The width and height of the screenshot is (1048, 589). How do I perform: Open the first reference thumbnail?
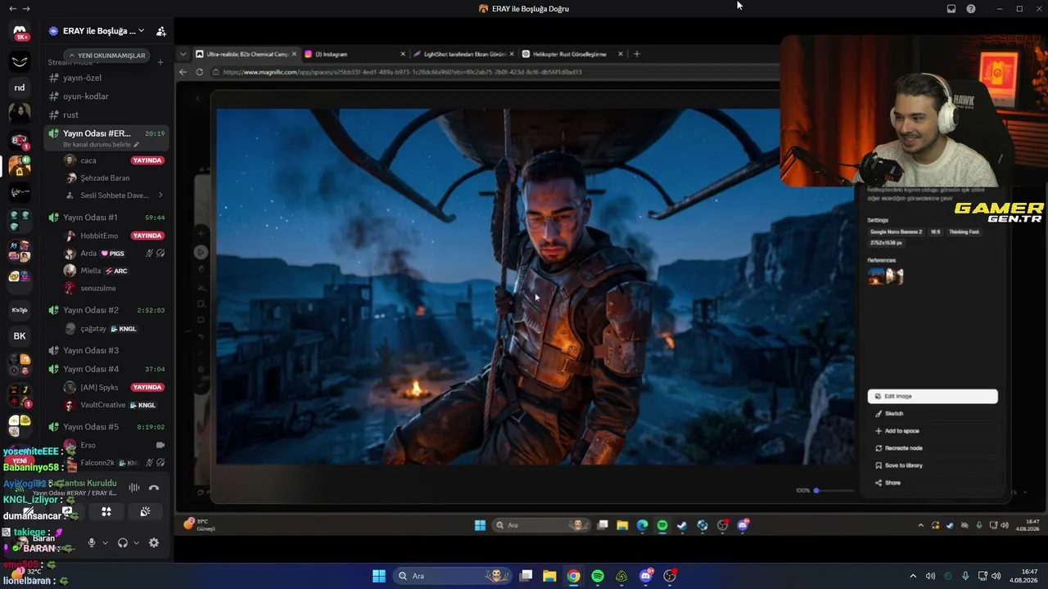[876, 277]
